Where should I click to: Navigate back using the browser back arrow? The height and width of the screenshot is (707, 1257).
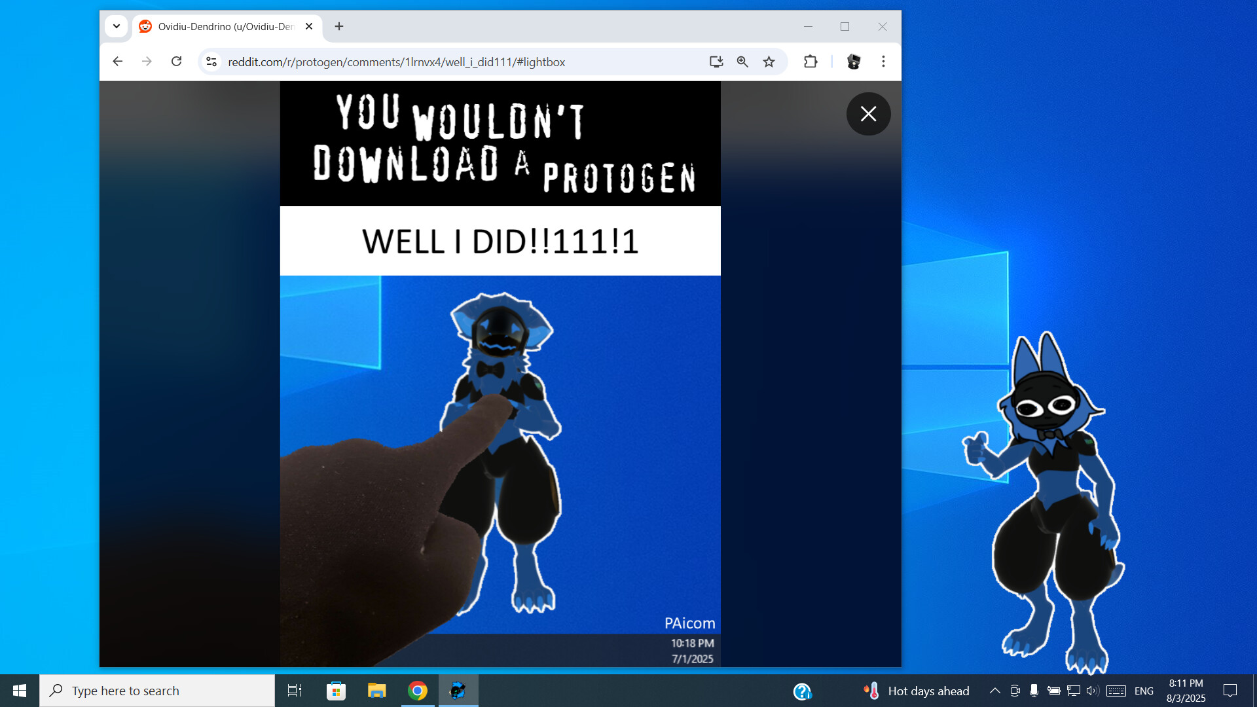[117, 62]
